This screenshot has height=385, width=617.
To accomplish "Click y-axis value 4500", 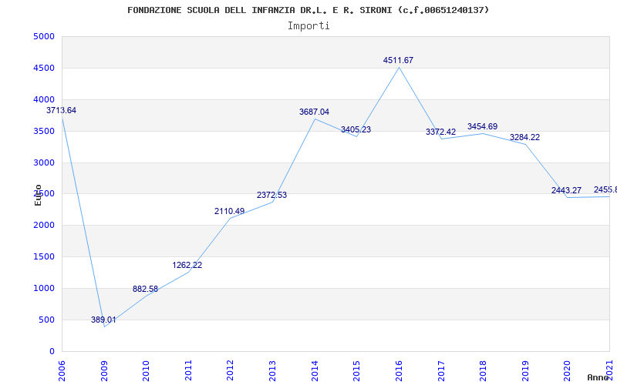I will (44, 69).
